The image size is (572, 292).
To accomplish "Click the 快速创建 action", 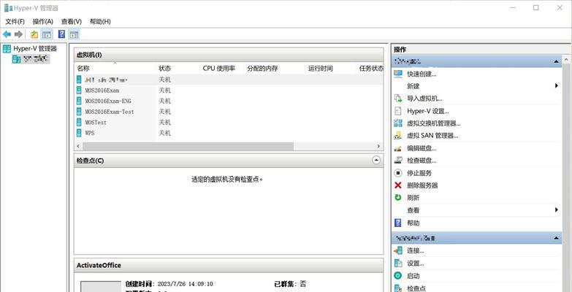I will click(x=422, y=74).
